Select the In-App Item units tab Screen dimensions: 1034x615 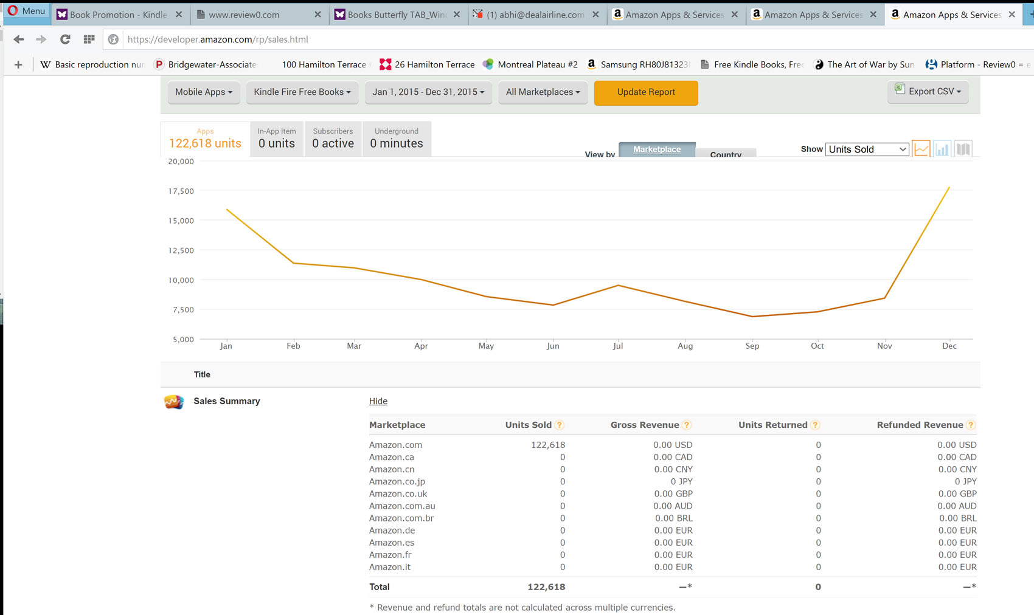coord(277,139)
